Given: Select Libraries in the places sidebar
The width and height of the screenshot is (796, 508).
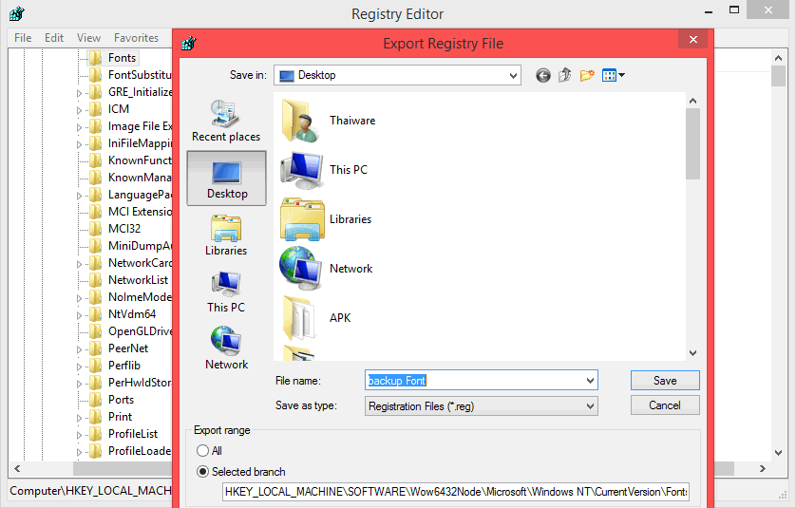Looking at the screenshot, I should (226, 235).
